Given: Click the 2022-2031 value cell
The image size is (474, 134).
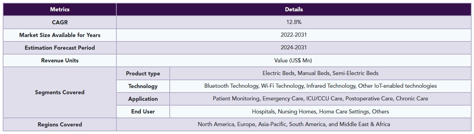Looking at the screenshot, I should coord(294,35).
